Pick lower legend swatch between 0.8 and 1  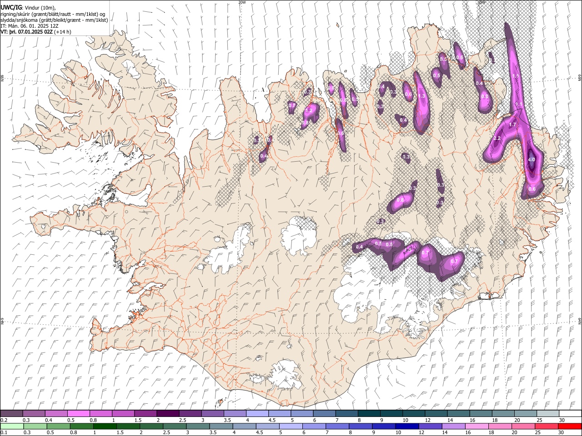pyautogui.click(x=81, y=426)
